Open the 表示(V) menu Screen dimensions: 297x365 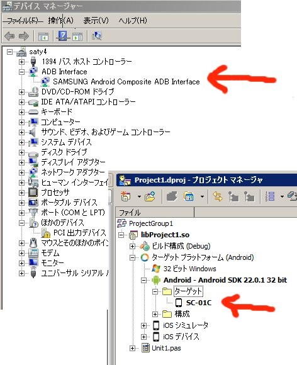pyautogui.click(x=96, y=21)
